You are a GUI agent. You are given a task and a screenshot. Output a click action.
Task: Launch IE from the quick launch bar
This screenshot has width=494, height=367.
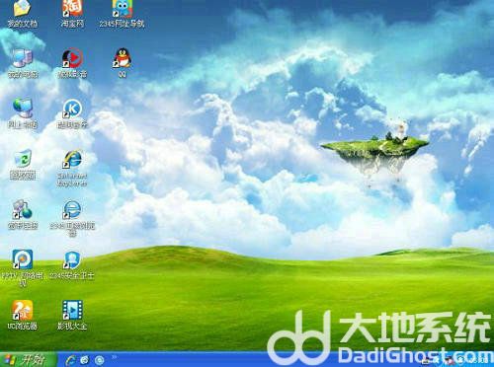click(x=70, y=360)
